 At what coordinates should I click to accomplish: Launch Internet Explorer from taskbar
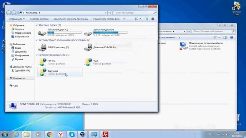(16, 135)
